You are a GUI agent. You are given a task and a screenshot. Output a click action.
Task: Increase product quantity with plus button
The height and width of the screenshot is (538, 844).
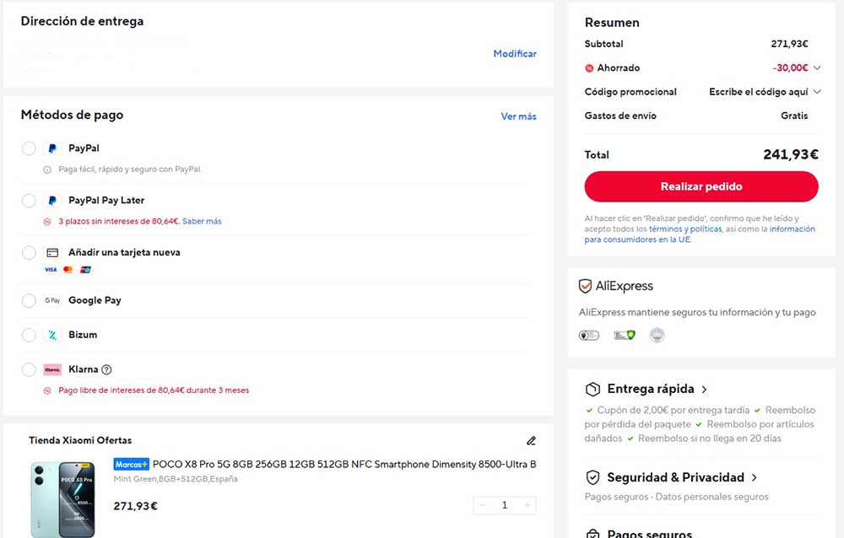(x=527, y=505)
